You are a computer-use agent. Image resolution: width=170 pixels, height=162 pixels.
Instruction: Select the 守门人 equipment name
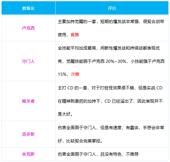[x=28, y=61]
